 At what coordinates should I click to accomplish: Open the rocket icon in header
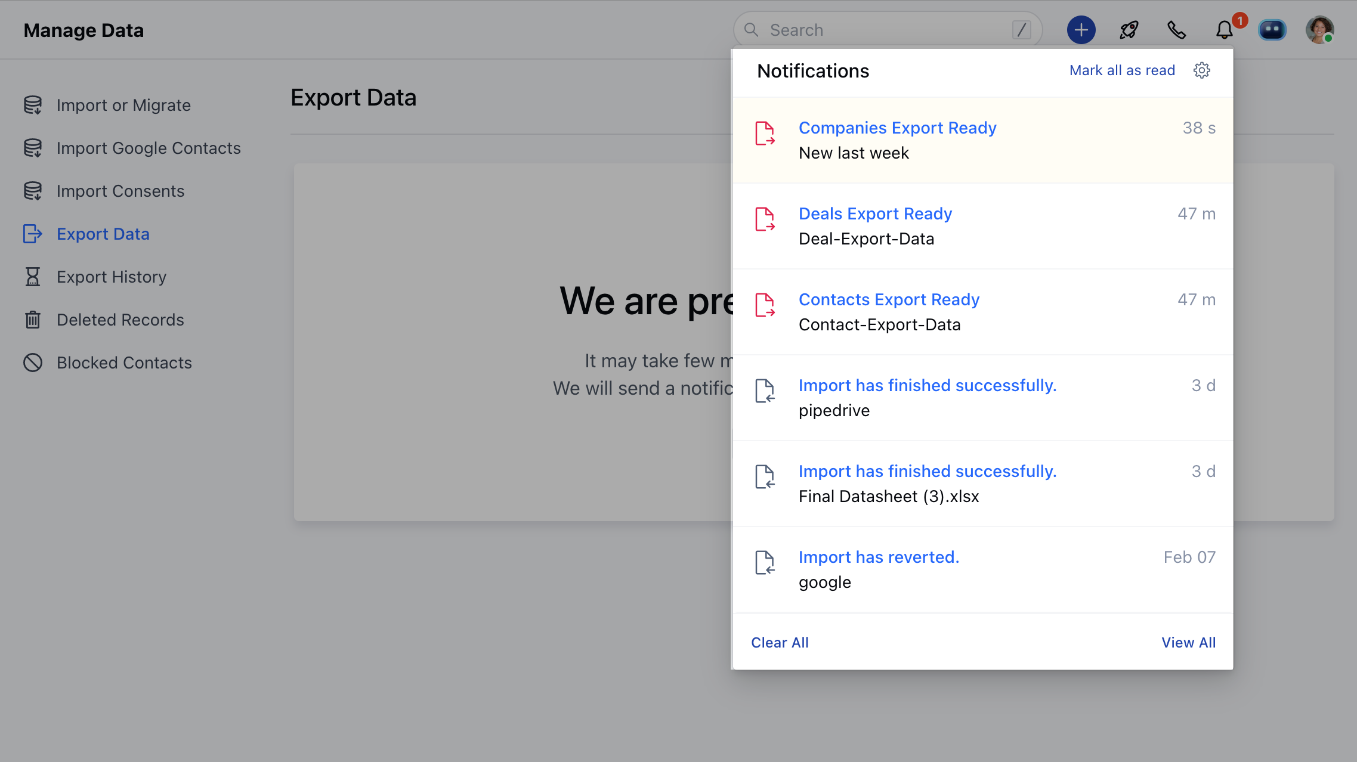[1129, 30]
